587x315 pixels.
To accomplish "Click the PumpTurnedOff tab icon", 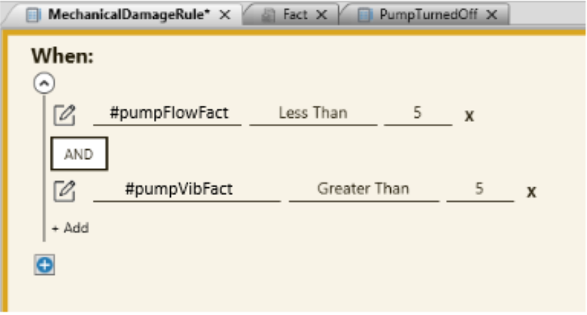I will click(365, 15).
